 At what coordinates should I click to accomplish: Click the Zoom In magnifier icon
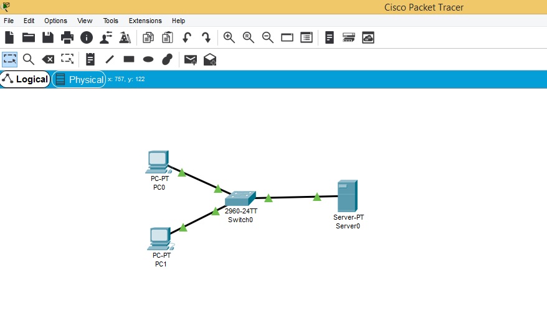pyautogui.click(x=229, y=37)
